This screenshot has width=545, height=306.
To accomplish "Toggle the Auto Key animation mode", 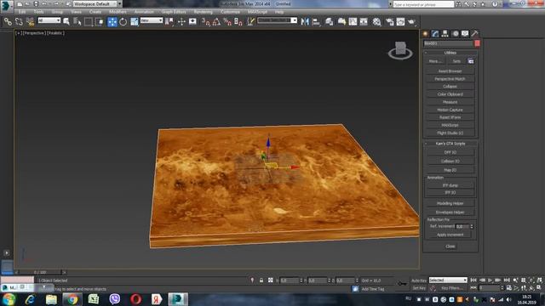I will coord(419,280).
